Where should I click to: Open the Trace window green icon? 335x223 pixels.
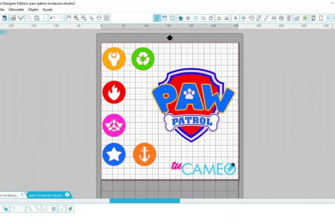tap(305, 18)
